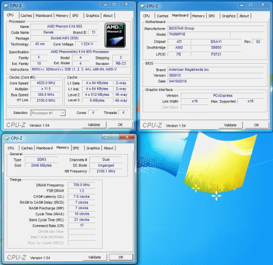The image size is (273, 265).
Task: Open Mainboard tab in the processor window
Action: tap(44, 16)
